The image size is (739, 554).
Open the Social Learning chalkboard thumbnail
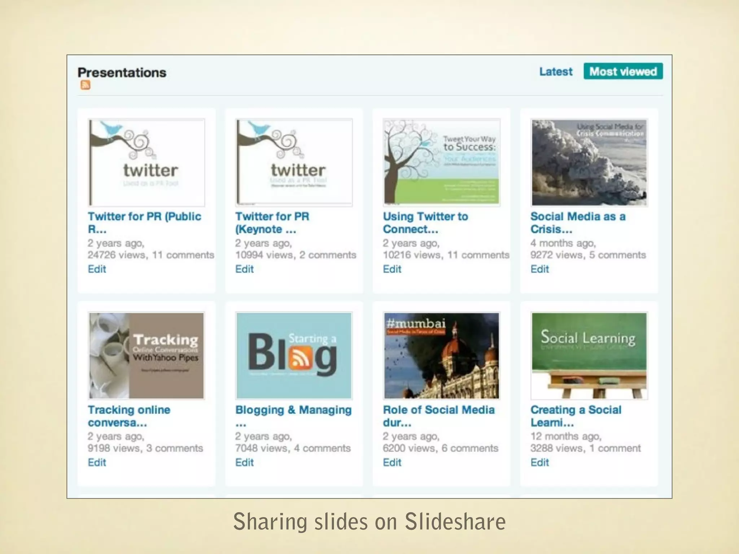tap(589, 356)
